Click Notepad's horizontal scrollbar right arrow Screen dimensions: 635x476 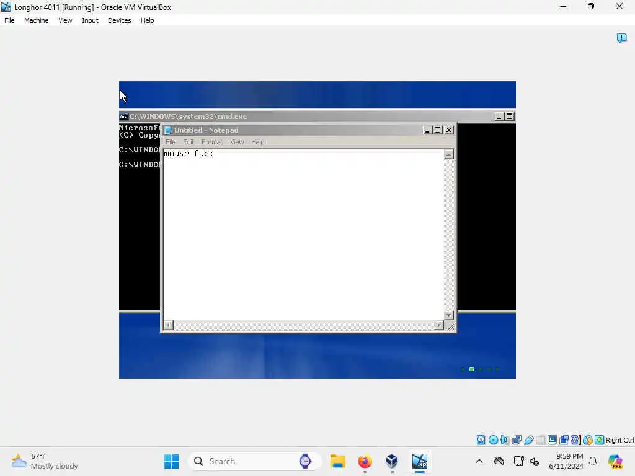tap(438, 325)
